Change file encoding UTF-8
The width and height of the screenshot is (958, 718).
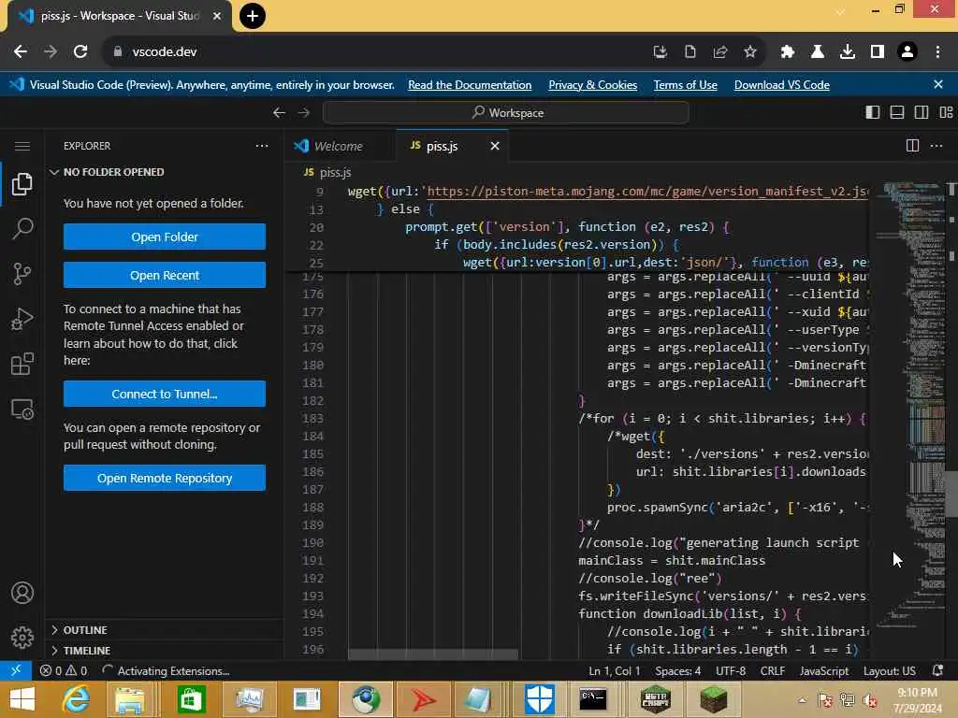730,671
